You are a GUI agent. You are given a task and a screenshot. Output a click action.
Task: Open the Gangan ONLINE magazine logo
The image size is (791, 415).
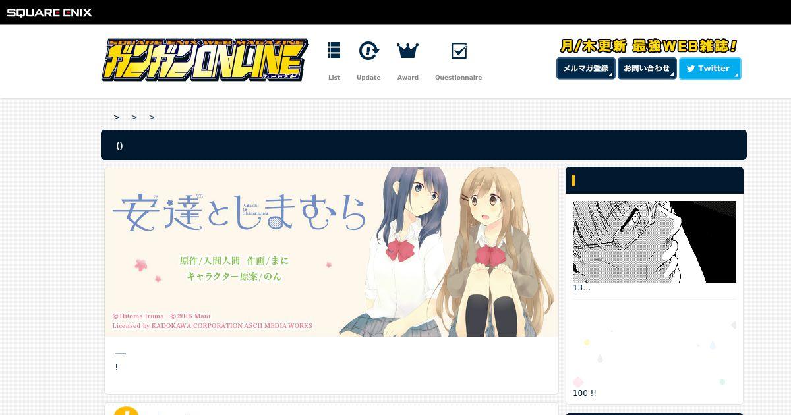point(205,61)
